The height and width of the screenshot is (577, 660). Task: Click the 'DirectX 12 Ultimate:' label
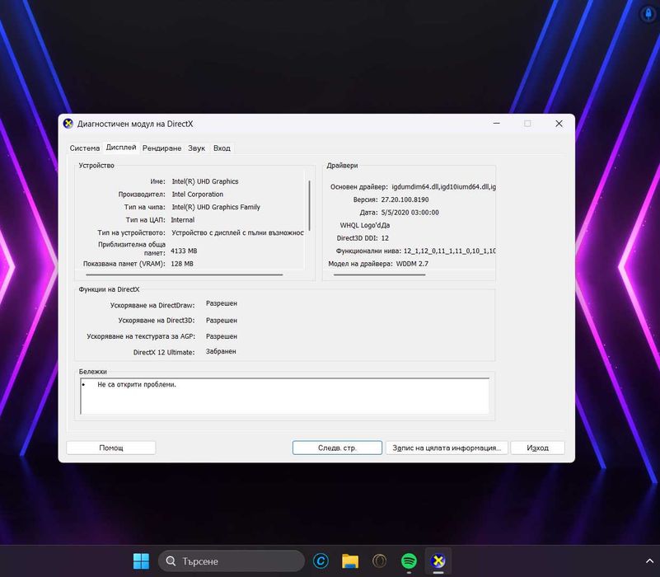164,353
